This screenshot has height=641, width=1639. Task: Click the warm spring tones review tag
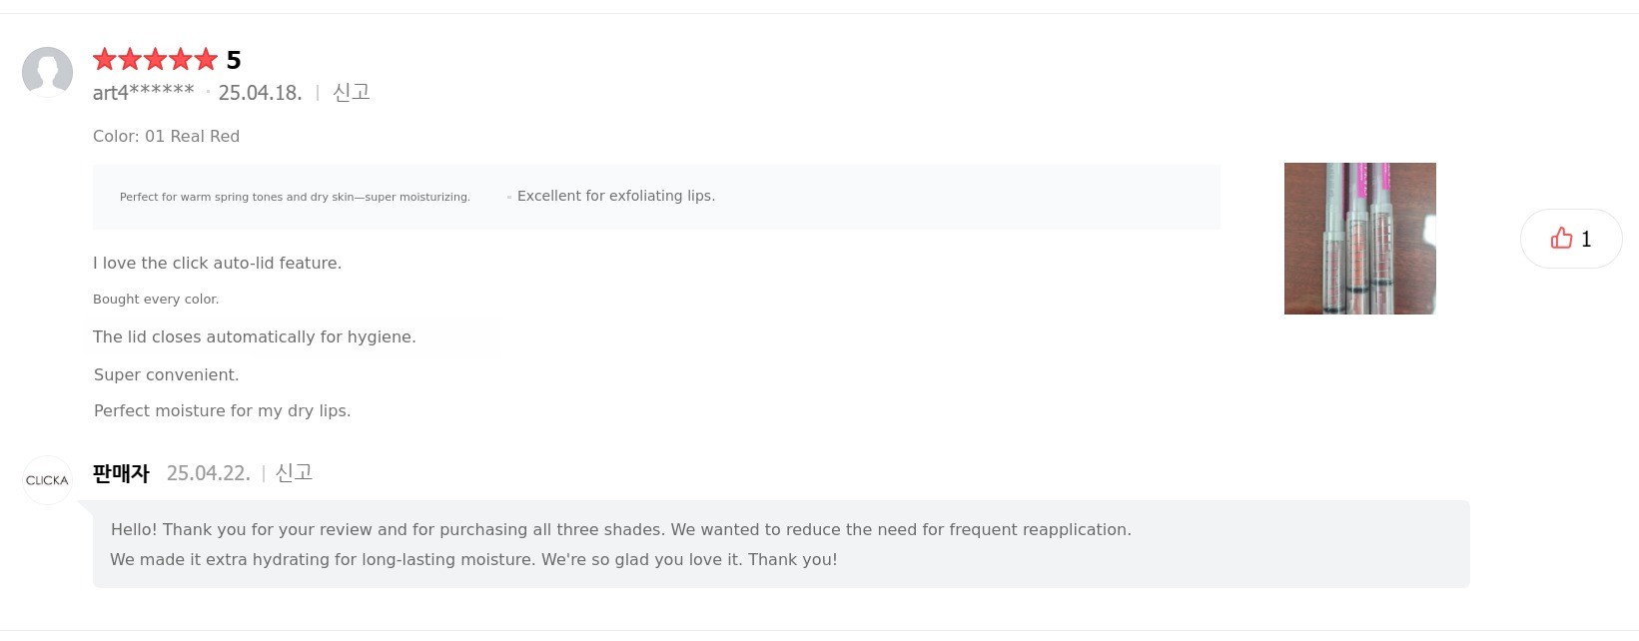tap(295, 198)
